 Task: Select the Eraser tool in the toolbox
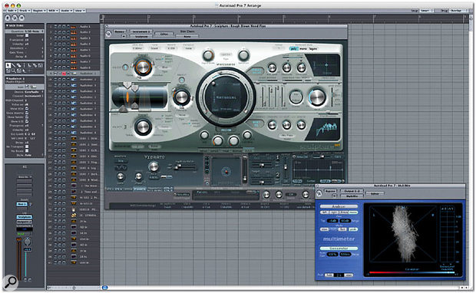[19, 65]
